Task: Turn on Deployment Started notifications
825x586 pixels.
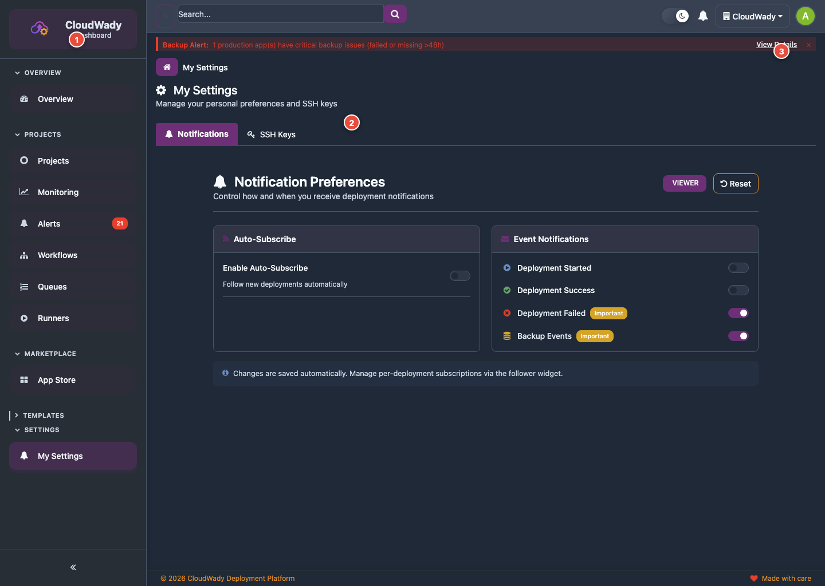Action: [738, 268]
